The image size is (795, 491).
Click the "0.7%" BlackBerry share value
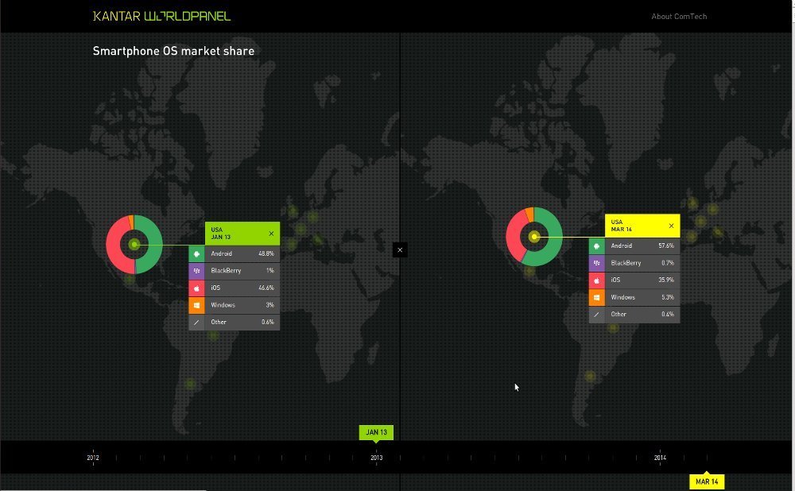click(x=668, y=263)
